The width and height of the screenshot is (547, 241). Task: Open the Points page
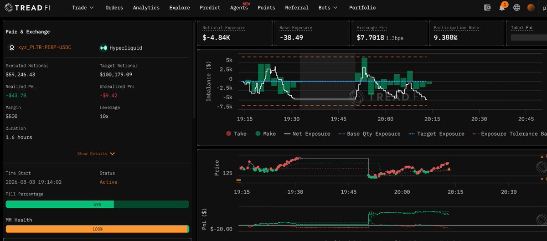pos(266,8)
